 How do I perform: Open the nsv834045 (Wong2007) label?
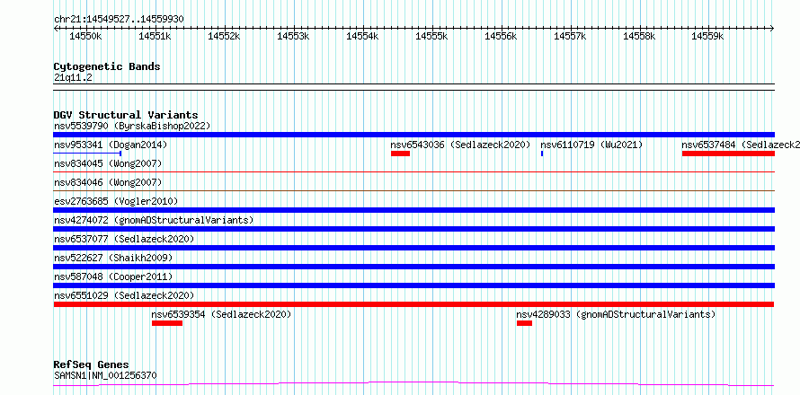click(108, 163)
